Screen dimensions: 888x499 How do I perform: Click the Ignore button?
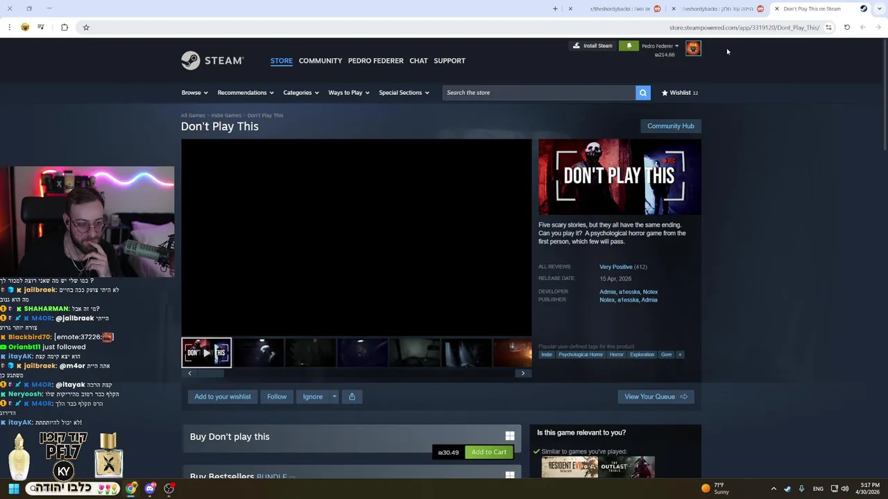(x=312, y=396)
